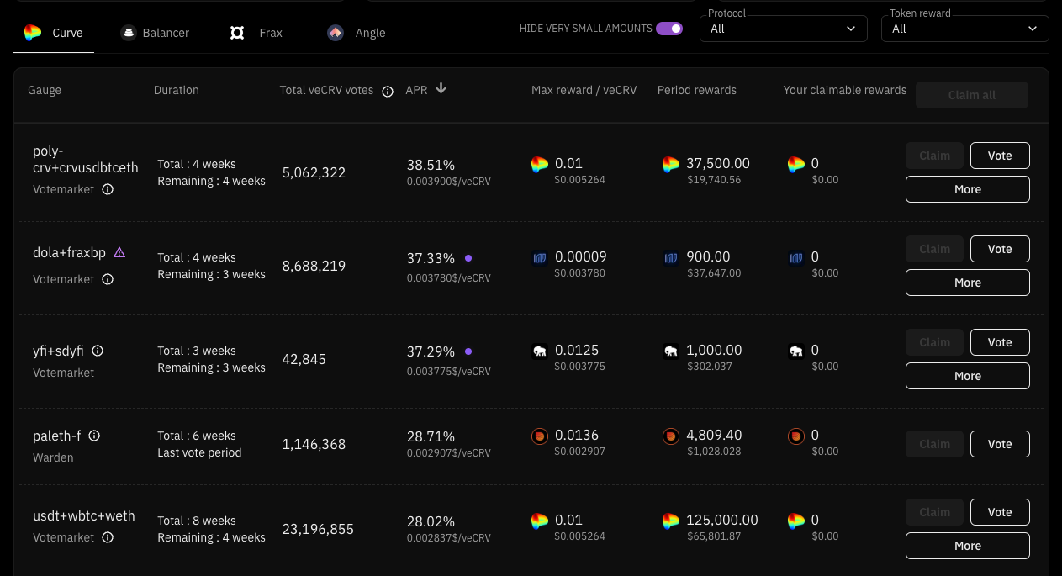The width and height of the screenshot is (1062, 576).
Task: Click the 5,062,322 votes value
Action: (x=314, y=172)
